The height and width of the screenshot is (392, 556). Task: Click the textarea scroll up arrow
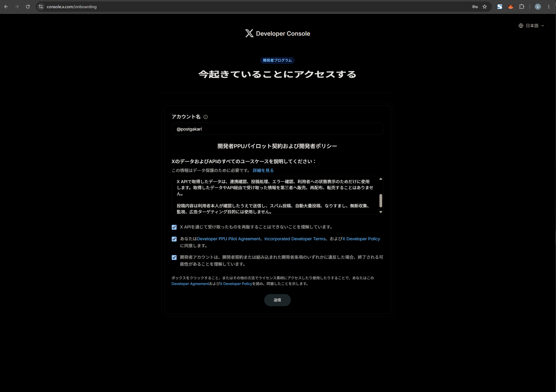381,179
